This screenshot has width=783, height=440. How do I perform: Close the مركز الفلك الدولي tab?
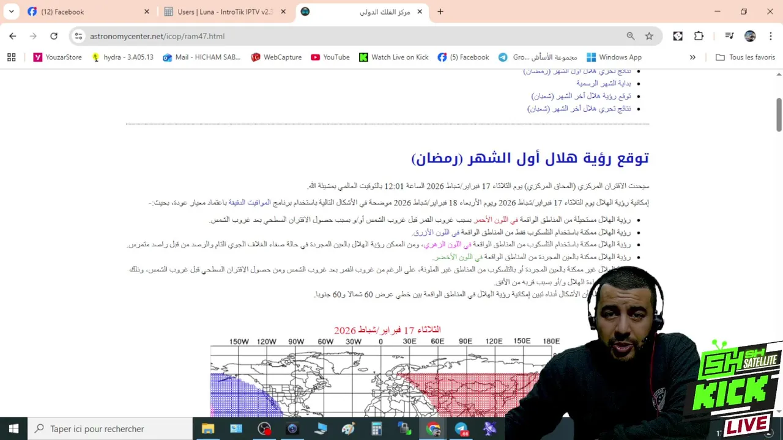420,12
